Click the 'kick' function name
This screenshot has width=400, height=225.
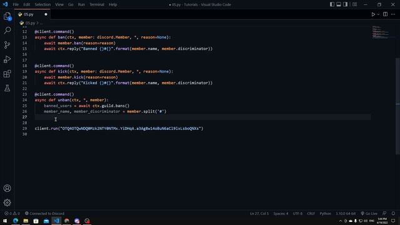[62, 71]
